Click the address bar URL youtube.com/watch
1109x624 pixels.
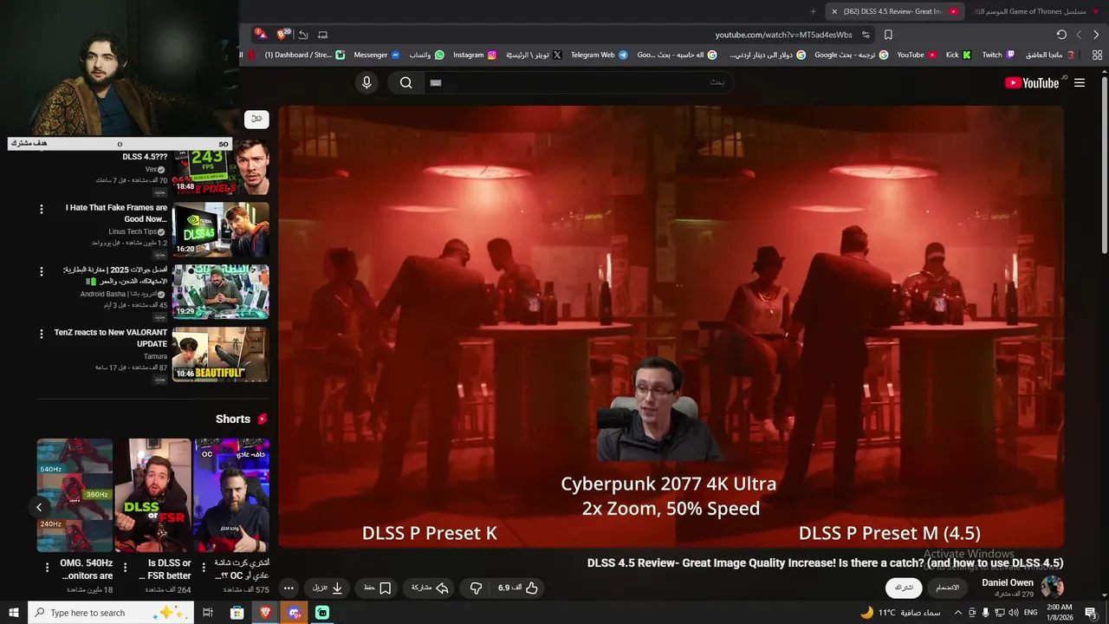(x=783, y=35)
